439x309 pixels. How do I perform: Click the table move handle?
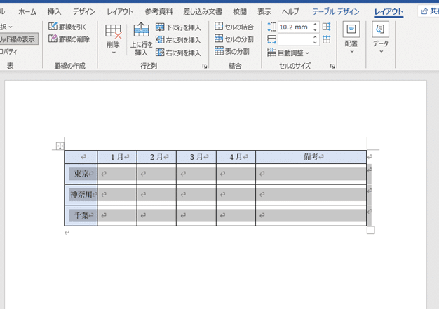(60, 146)
